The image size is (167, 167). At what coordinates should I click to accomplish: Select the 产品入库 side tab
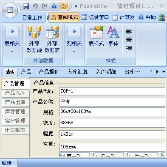click(x=15, y=93)
